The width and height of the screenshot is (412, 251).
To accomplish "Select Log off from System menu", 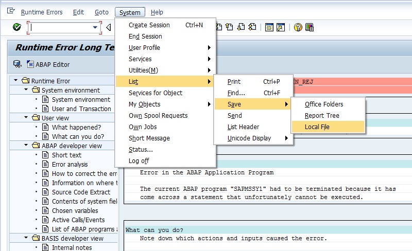I will [x=138, y=161].
